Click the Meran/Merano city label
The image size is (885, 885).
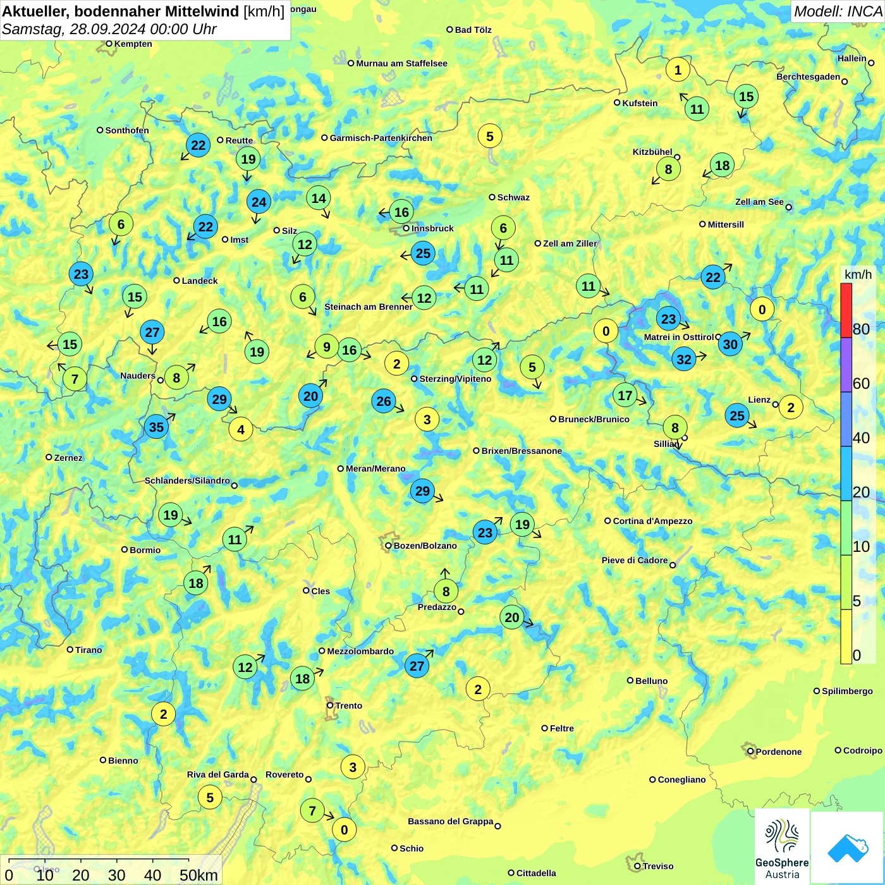(375, 468)
